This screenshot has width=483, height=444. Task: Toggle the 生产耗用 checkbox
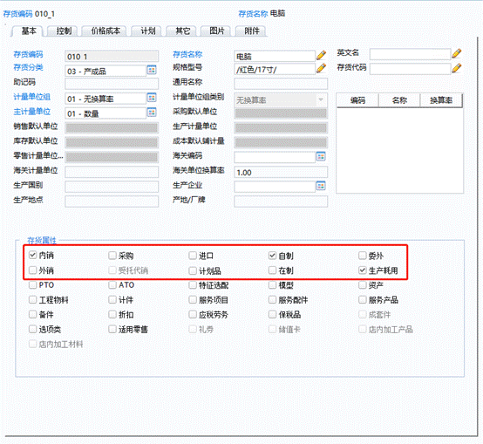363,270
